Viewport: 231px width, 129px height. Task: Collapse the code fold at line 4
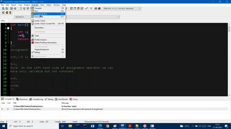point(8,28)
